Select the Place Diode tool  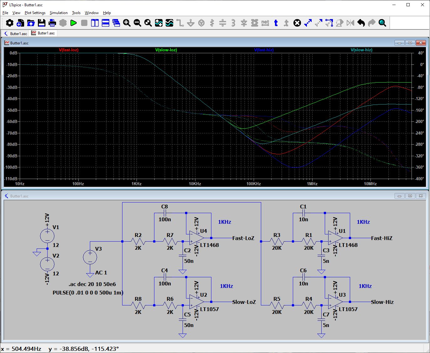(x=244, y=23)
